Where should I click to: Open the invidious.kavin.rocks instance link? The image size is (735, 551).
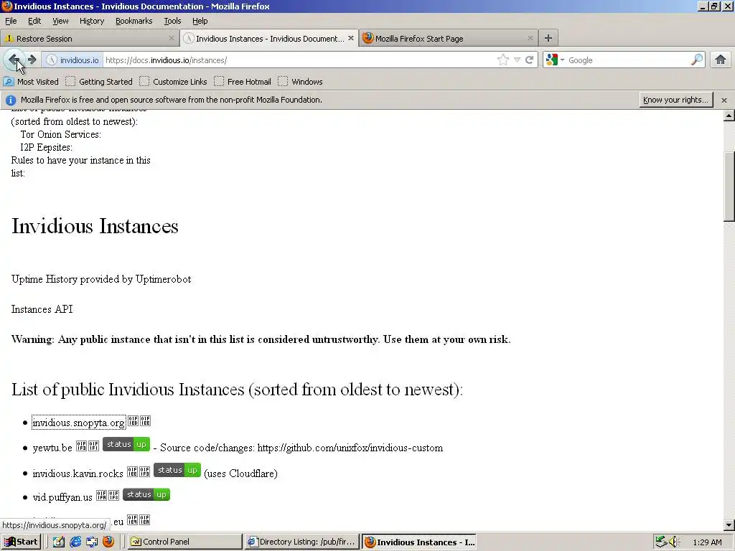click(x=78, y=474)
